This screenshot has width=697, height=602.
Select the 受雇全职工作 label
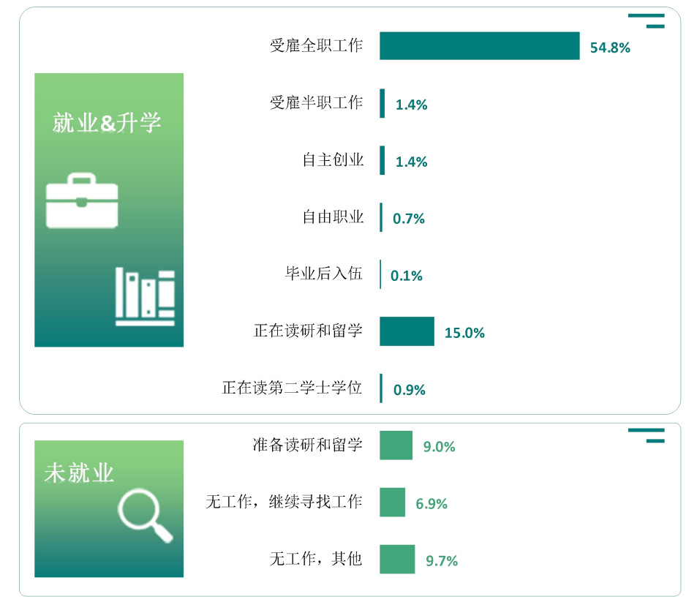pos(317,45)
